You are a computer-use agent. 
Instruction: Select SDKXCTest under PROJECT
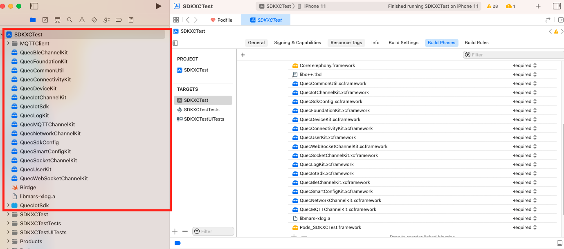tap(193, 70)
